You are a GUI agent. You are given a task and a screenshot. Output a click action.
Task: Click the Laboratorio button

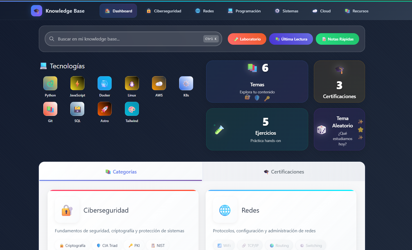[x=247, y=39]
